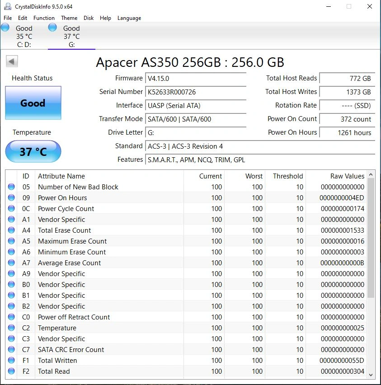Open the File menu
Screen dimensions: 381x385
point(8,18)
